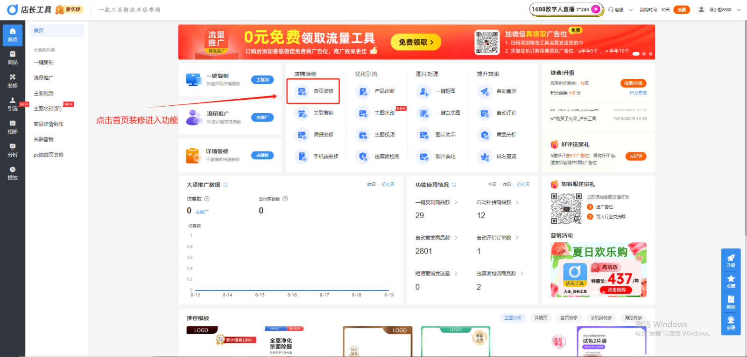Open 夏日欢乐购 promotion image

click(x=599, y=269)
